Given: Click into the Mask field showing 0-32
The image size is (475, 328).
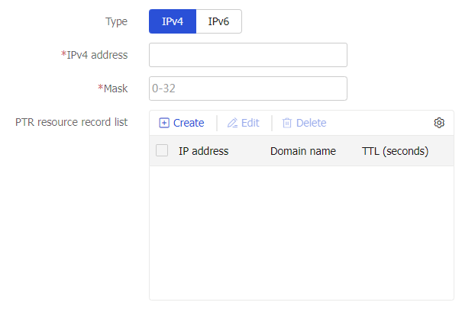Looking at the screenshot, I should click(x=247, y=88).
